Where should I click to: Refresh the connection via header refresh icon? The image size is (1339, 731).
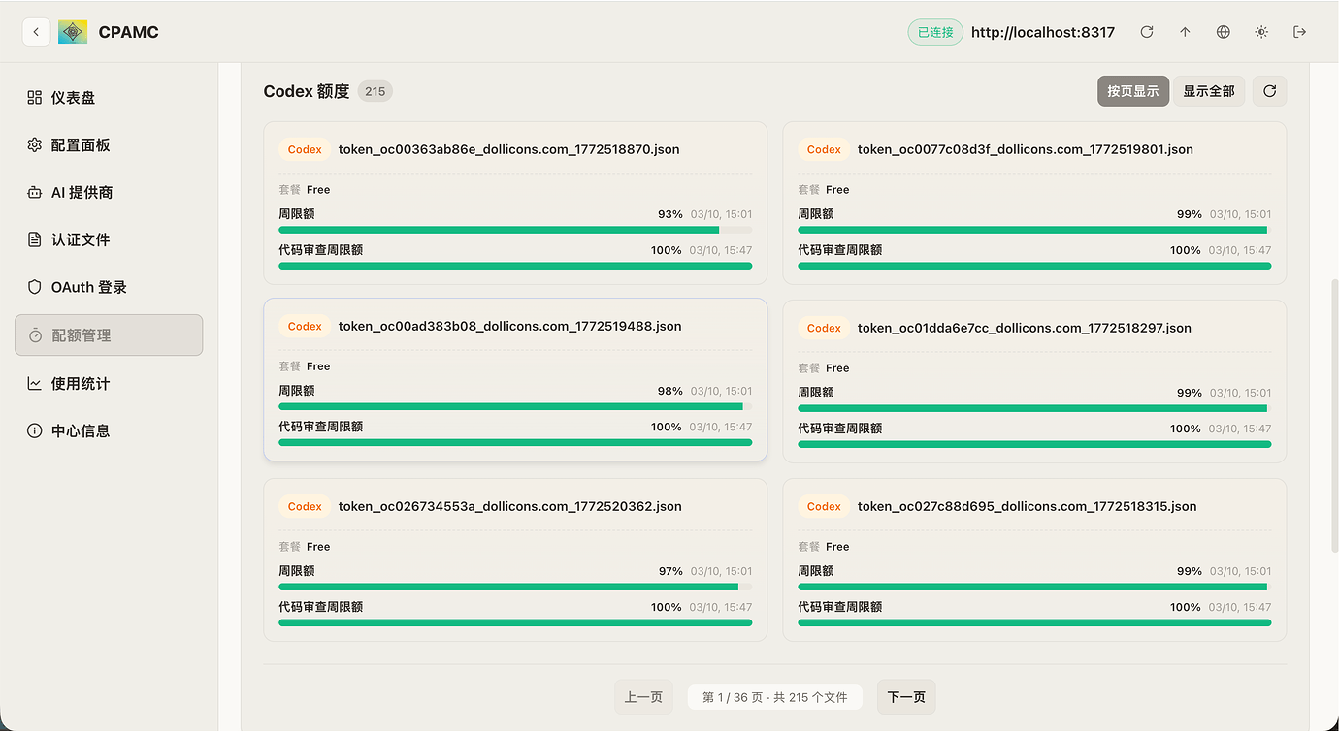[x=1147, y=32]
